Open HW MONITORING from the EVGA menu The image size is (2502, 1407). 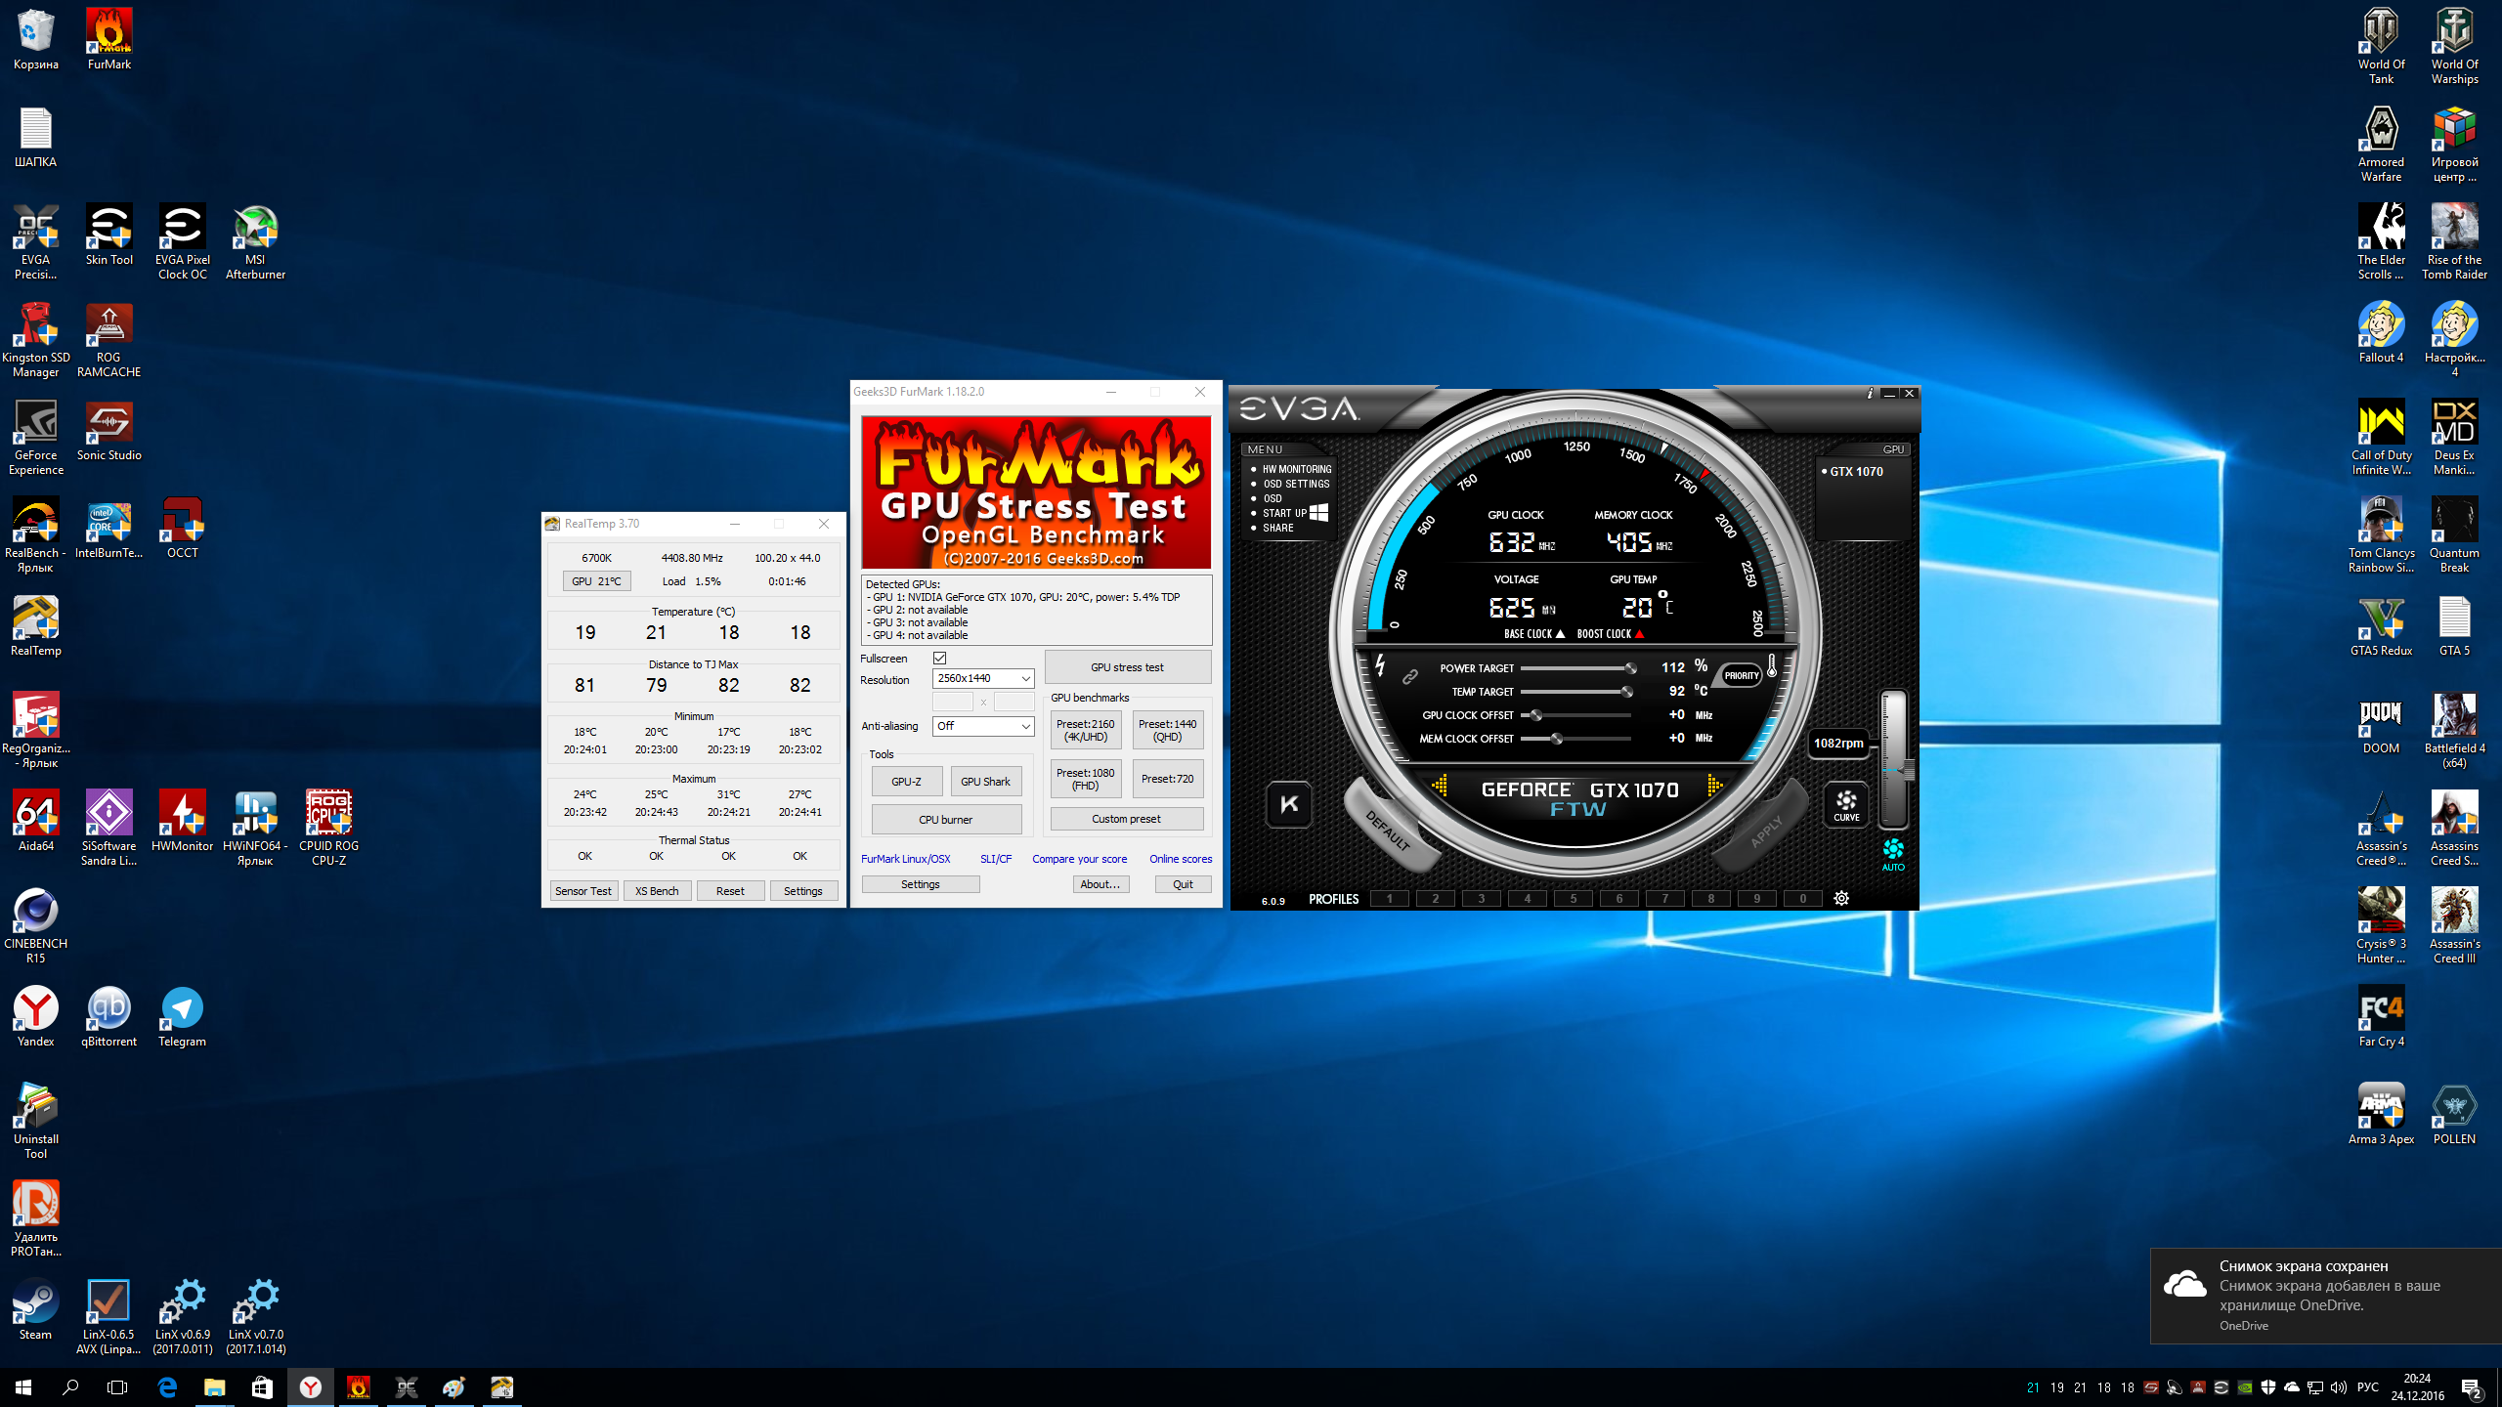click(x=1296, y=469)
